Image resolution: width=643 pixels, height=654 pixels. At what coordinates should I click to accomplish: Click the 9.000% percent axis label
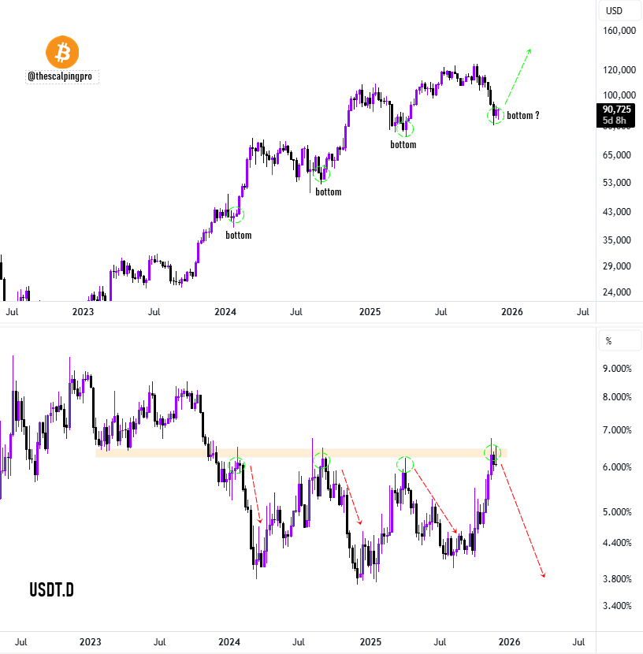tap(618, 369)
